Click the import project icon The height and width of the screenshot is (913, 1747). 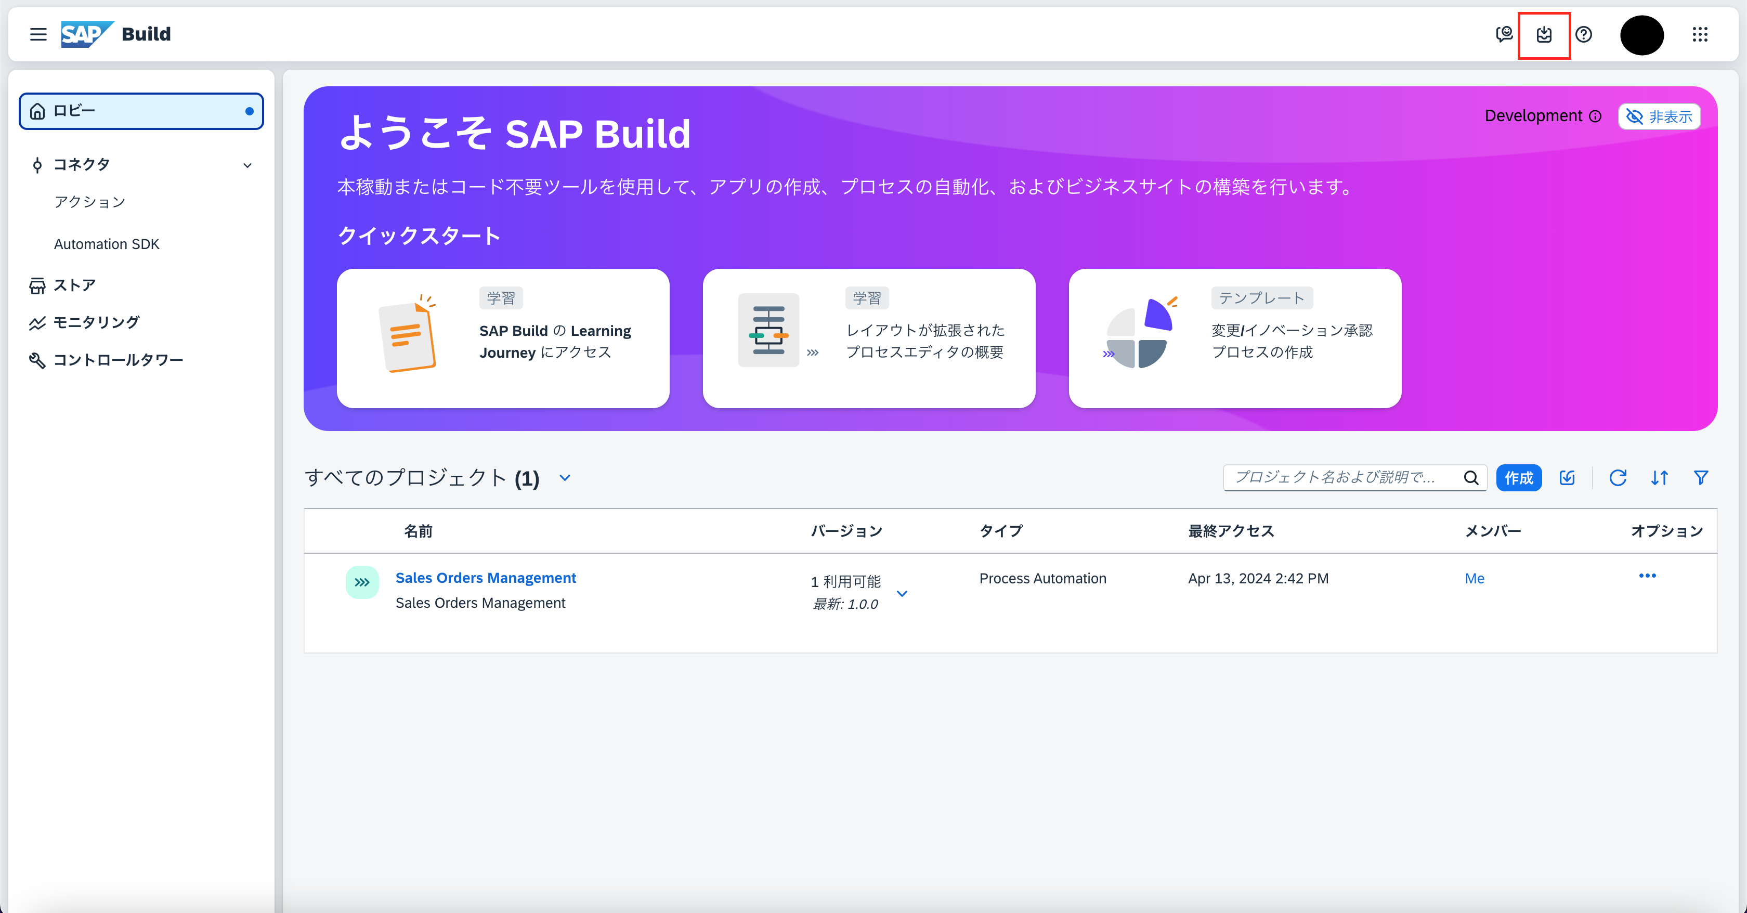tap(1567, 477)
